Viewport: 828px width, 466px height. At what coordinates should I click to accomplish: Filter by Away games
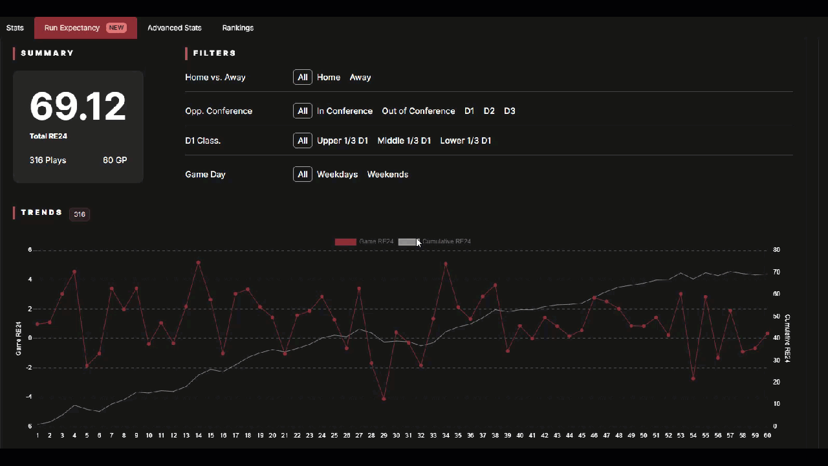pos(360,77)
